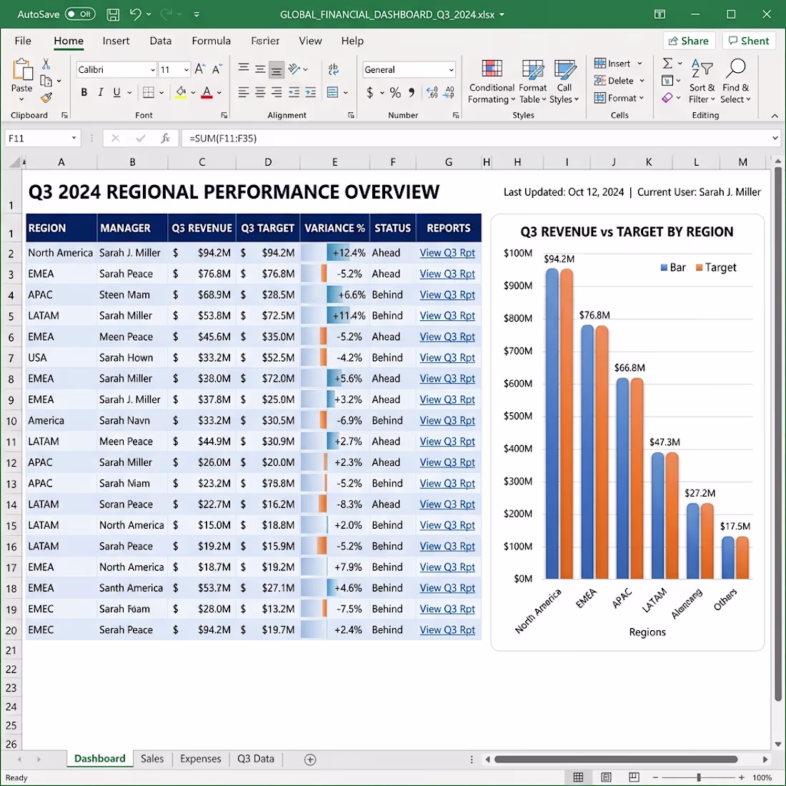Click the Align Left icon
786x786 pixels.
pyautogui.click(x=243, y=92)
